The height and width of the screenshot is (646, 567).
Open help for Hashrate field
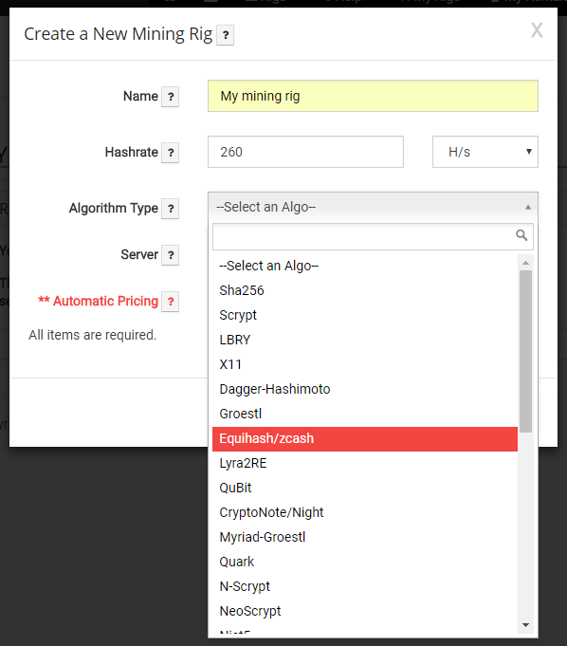pyautogui.click(x=170, y=153)
